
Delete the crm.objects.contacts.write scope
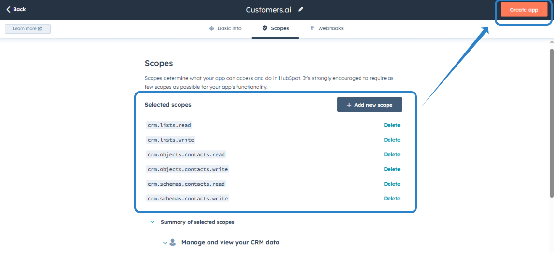(x=392, y=169)
